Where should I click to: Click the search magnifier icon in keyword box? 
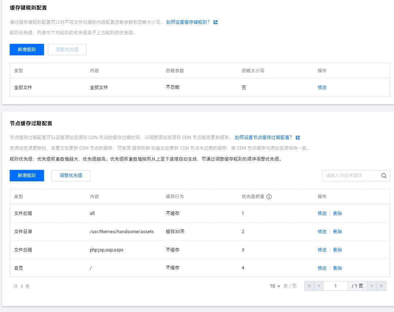[384, 176]
